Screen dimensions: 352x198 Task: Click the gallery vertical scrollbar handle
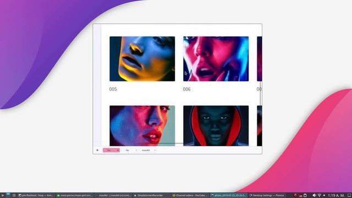(260, 93)
